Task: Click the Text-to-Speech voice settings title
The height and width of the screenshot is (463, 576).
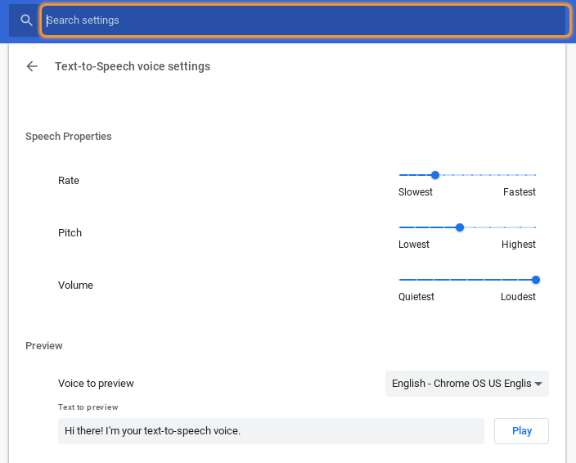Action: pyautogui.click(x=133, y=66)
